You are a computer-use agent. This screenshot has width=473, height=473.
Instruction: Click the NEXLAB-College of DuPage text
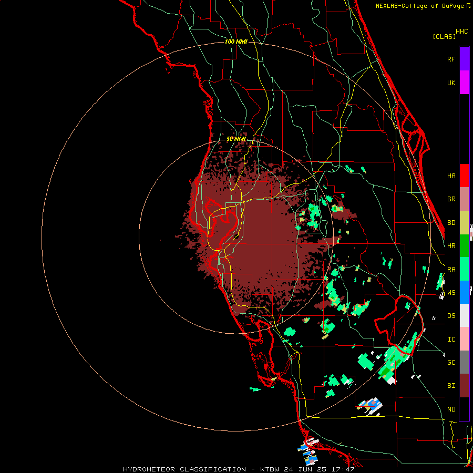click(x=419, y=6)
